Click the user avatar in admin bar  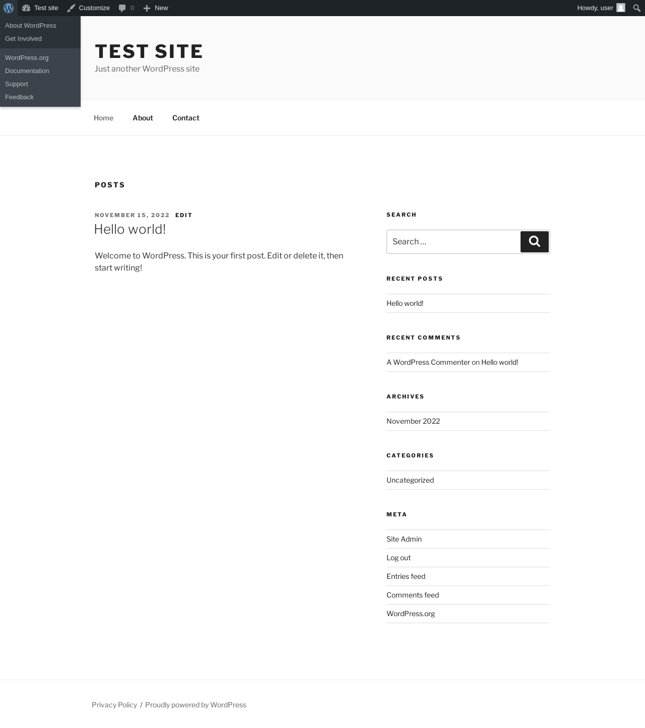(x=621, y=8)
